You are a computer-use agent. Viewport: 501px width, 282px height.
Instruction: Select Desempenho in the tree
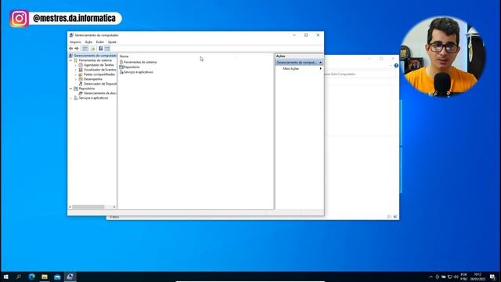tap(93, 79)
